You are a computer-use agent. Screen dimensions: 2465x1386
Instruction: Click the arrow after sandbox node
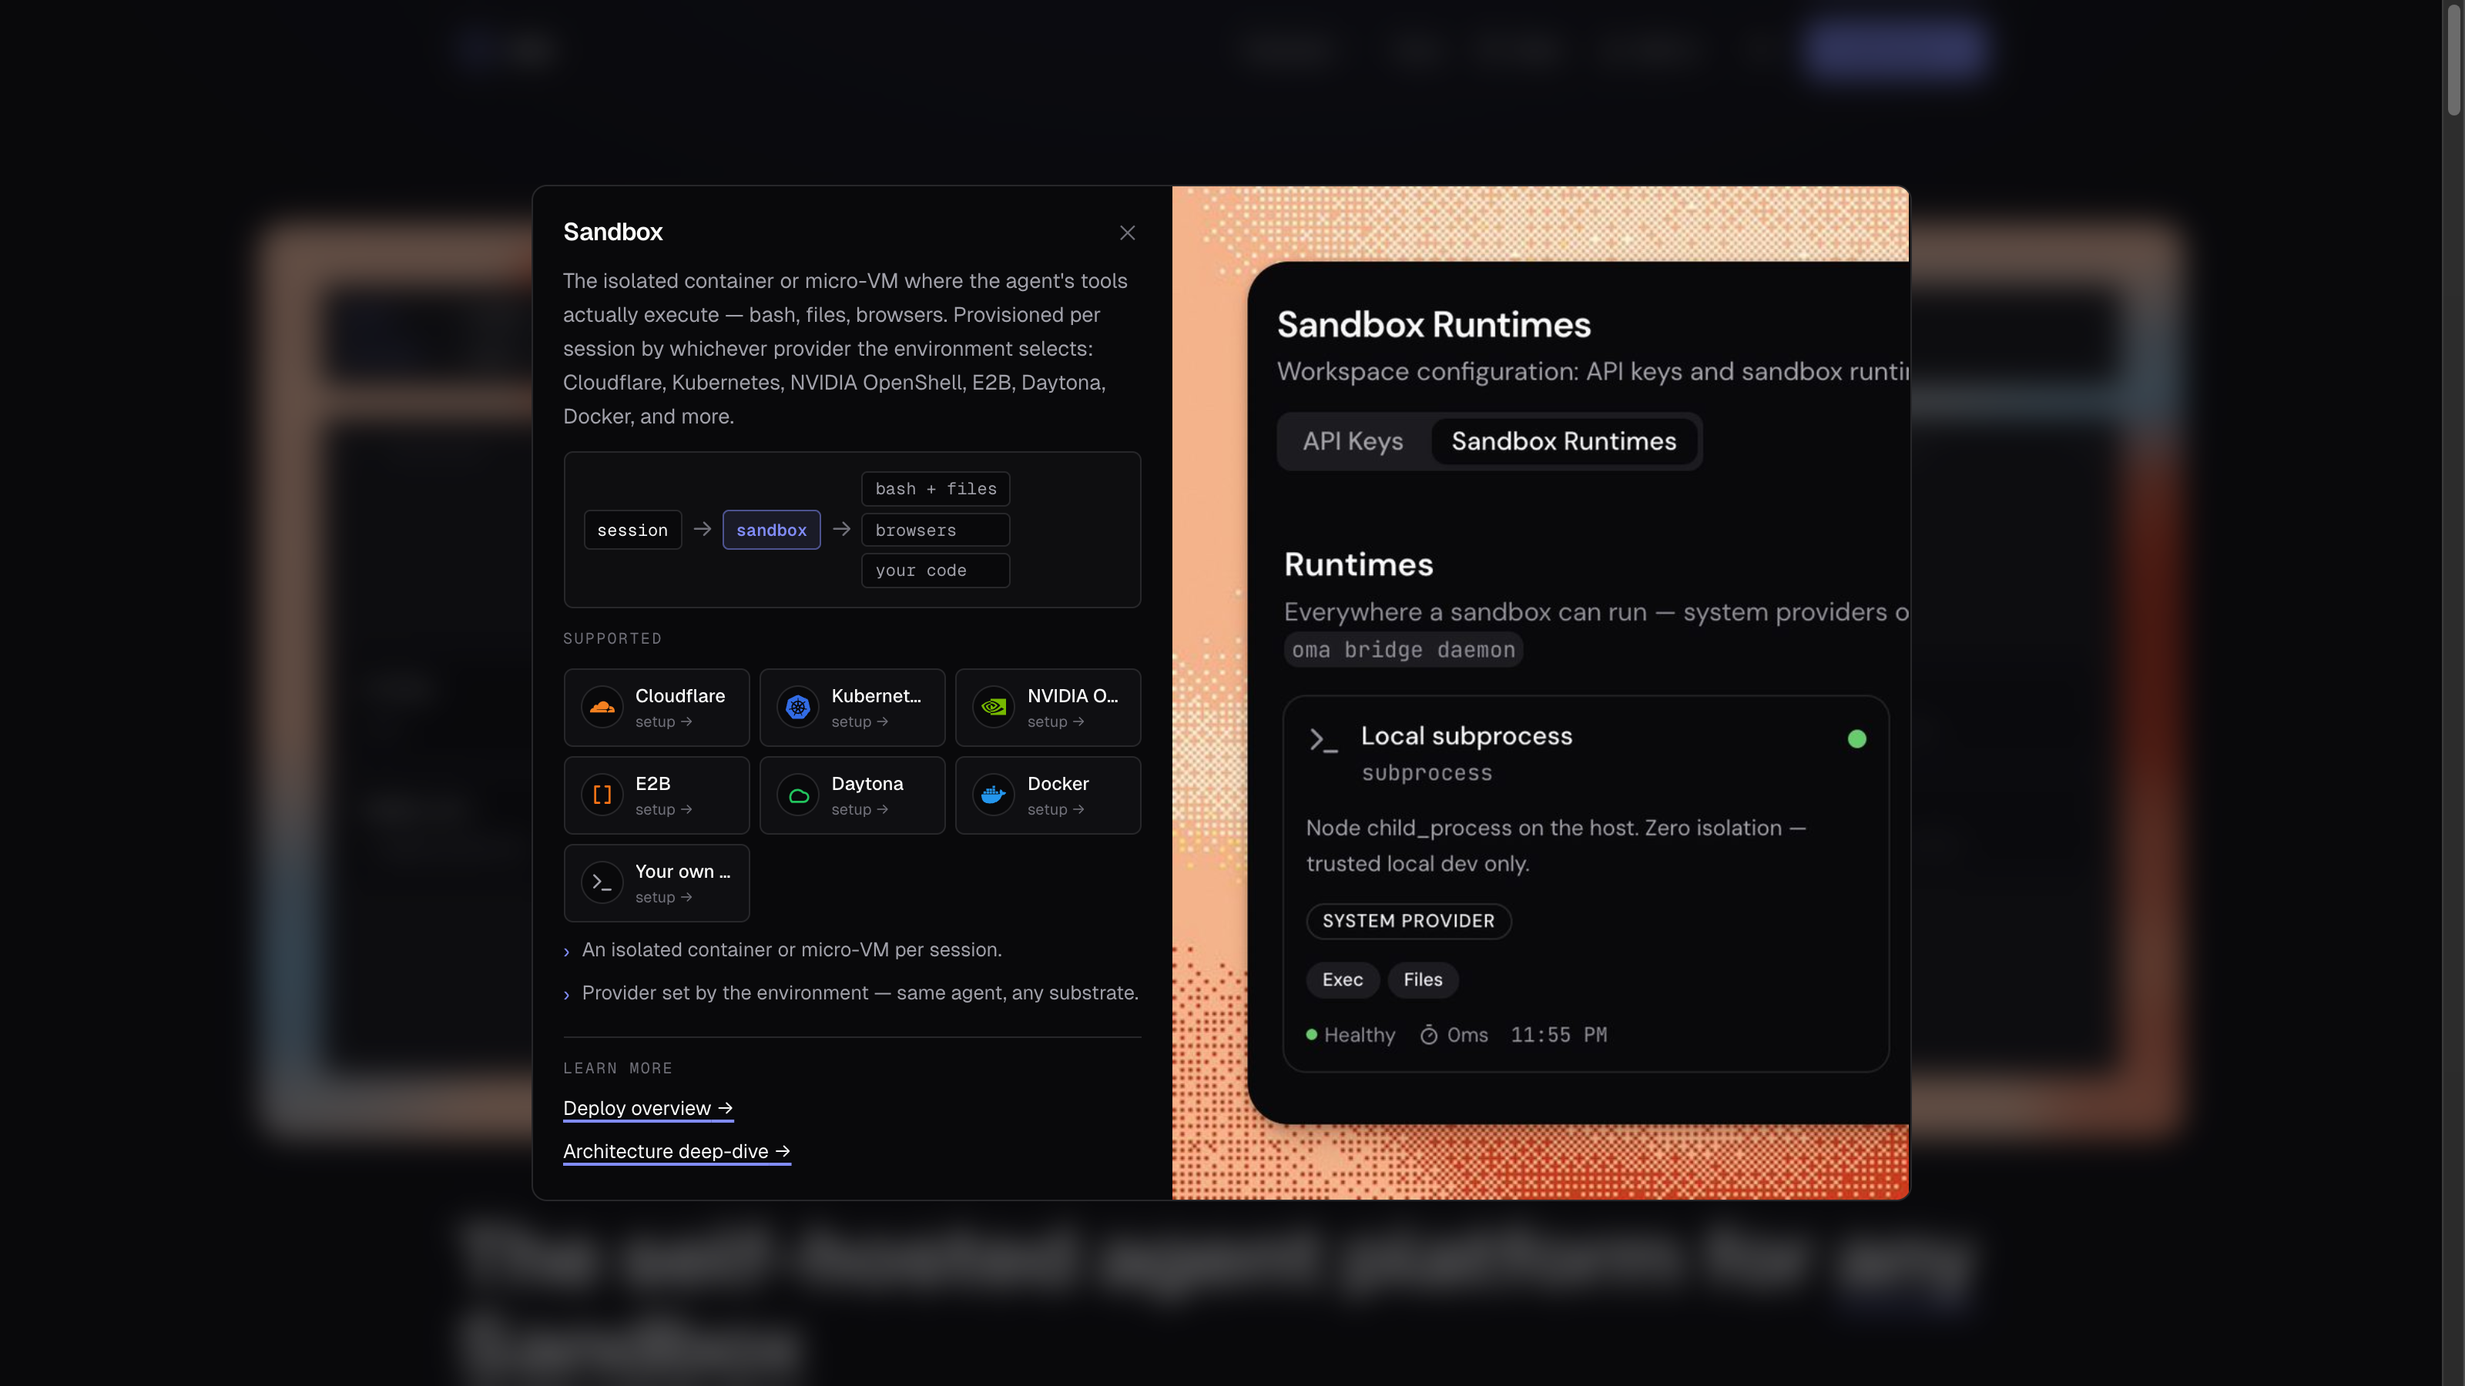click(x=841, y=529)
